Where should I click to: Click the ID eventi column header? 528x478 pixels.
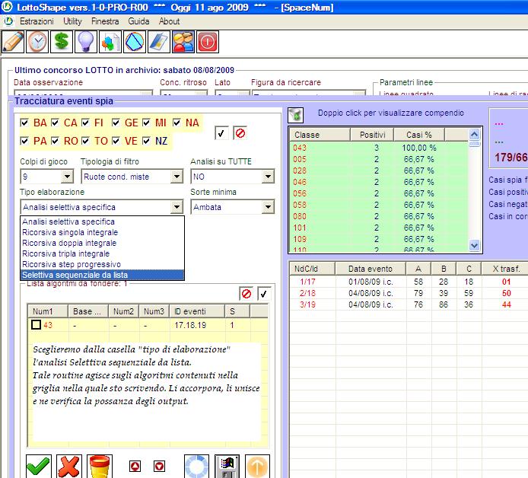[197, 311]
